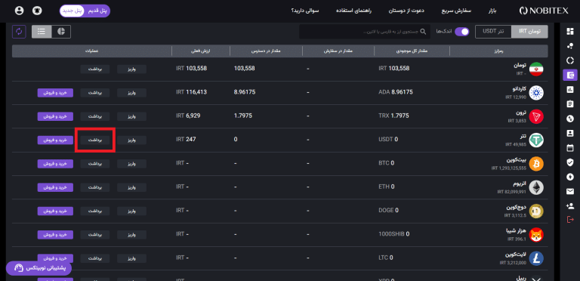Click برداشت withdraw in the Litecoin row
The image size is (580, 281).
(x=95, y=258)
